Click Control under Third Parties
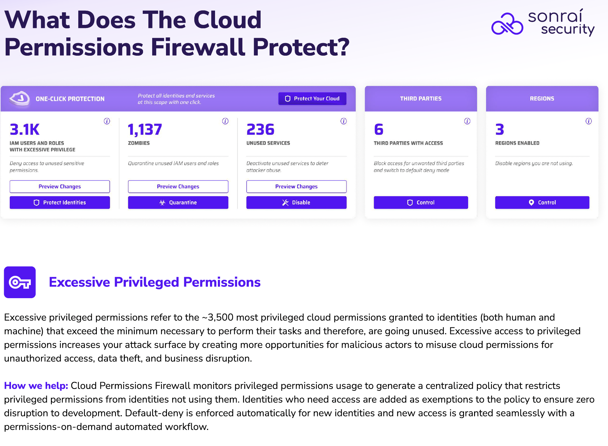This screenshot has height=446, width=608. point(421,203)
